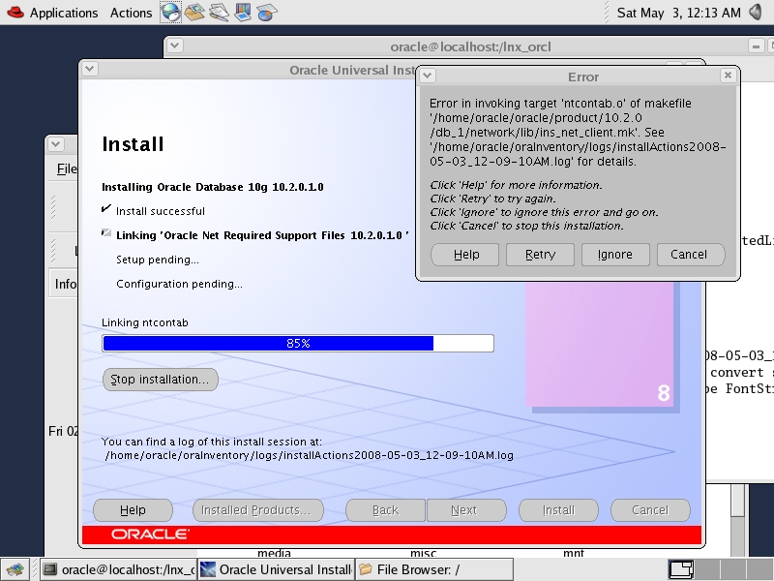This screenshot has width=774, height=581.
Task: Click Retry in the Error dialog
Action: [540, 255]
